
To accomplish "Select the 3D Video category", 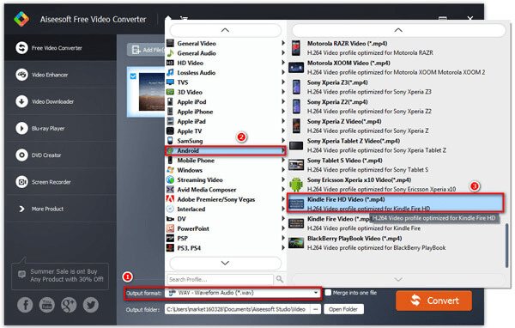I will point(226,92).
